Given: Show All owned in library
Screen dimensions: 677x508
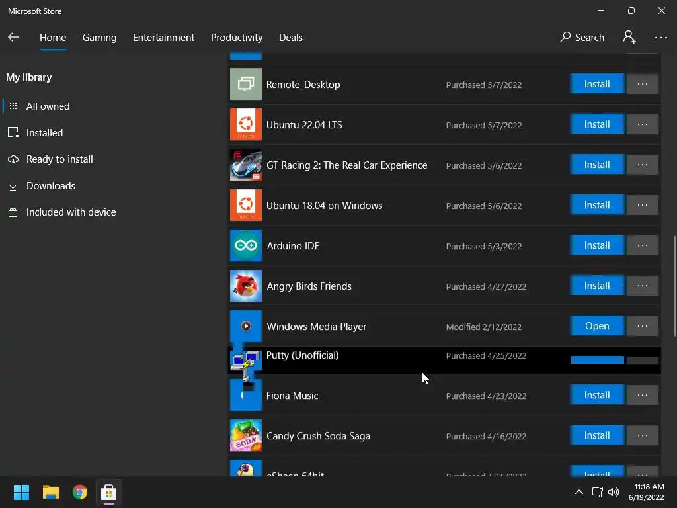Looking at the screenshot, I should pyautogui.click(x=48, y=106).
